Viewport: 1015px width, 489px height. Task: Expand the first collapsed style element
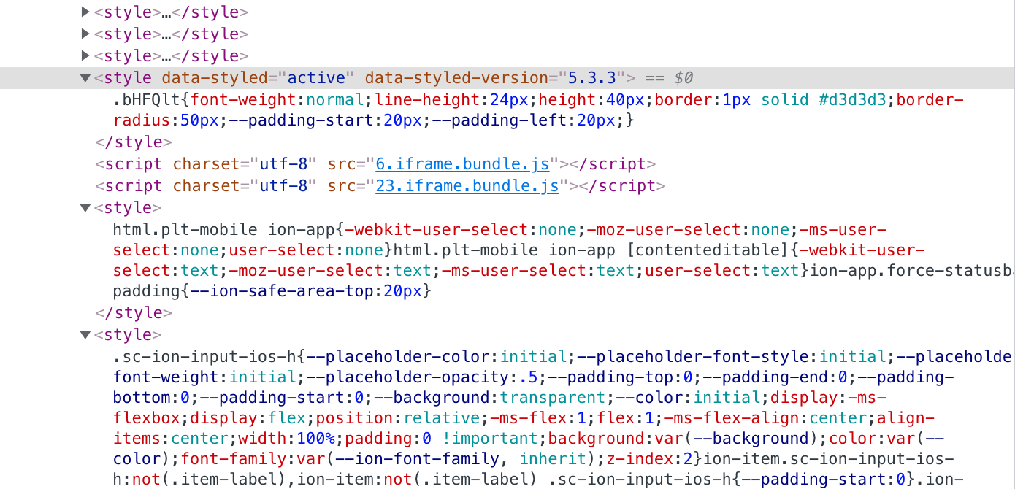85,12
